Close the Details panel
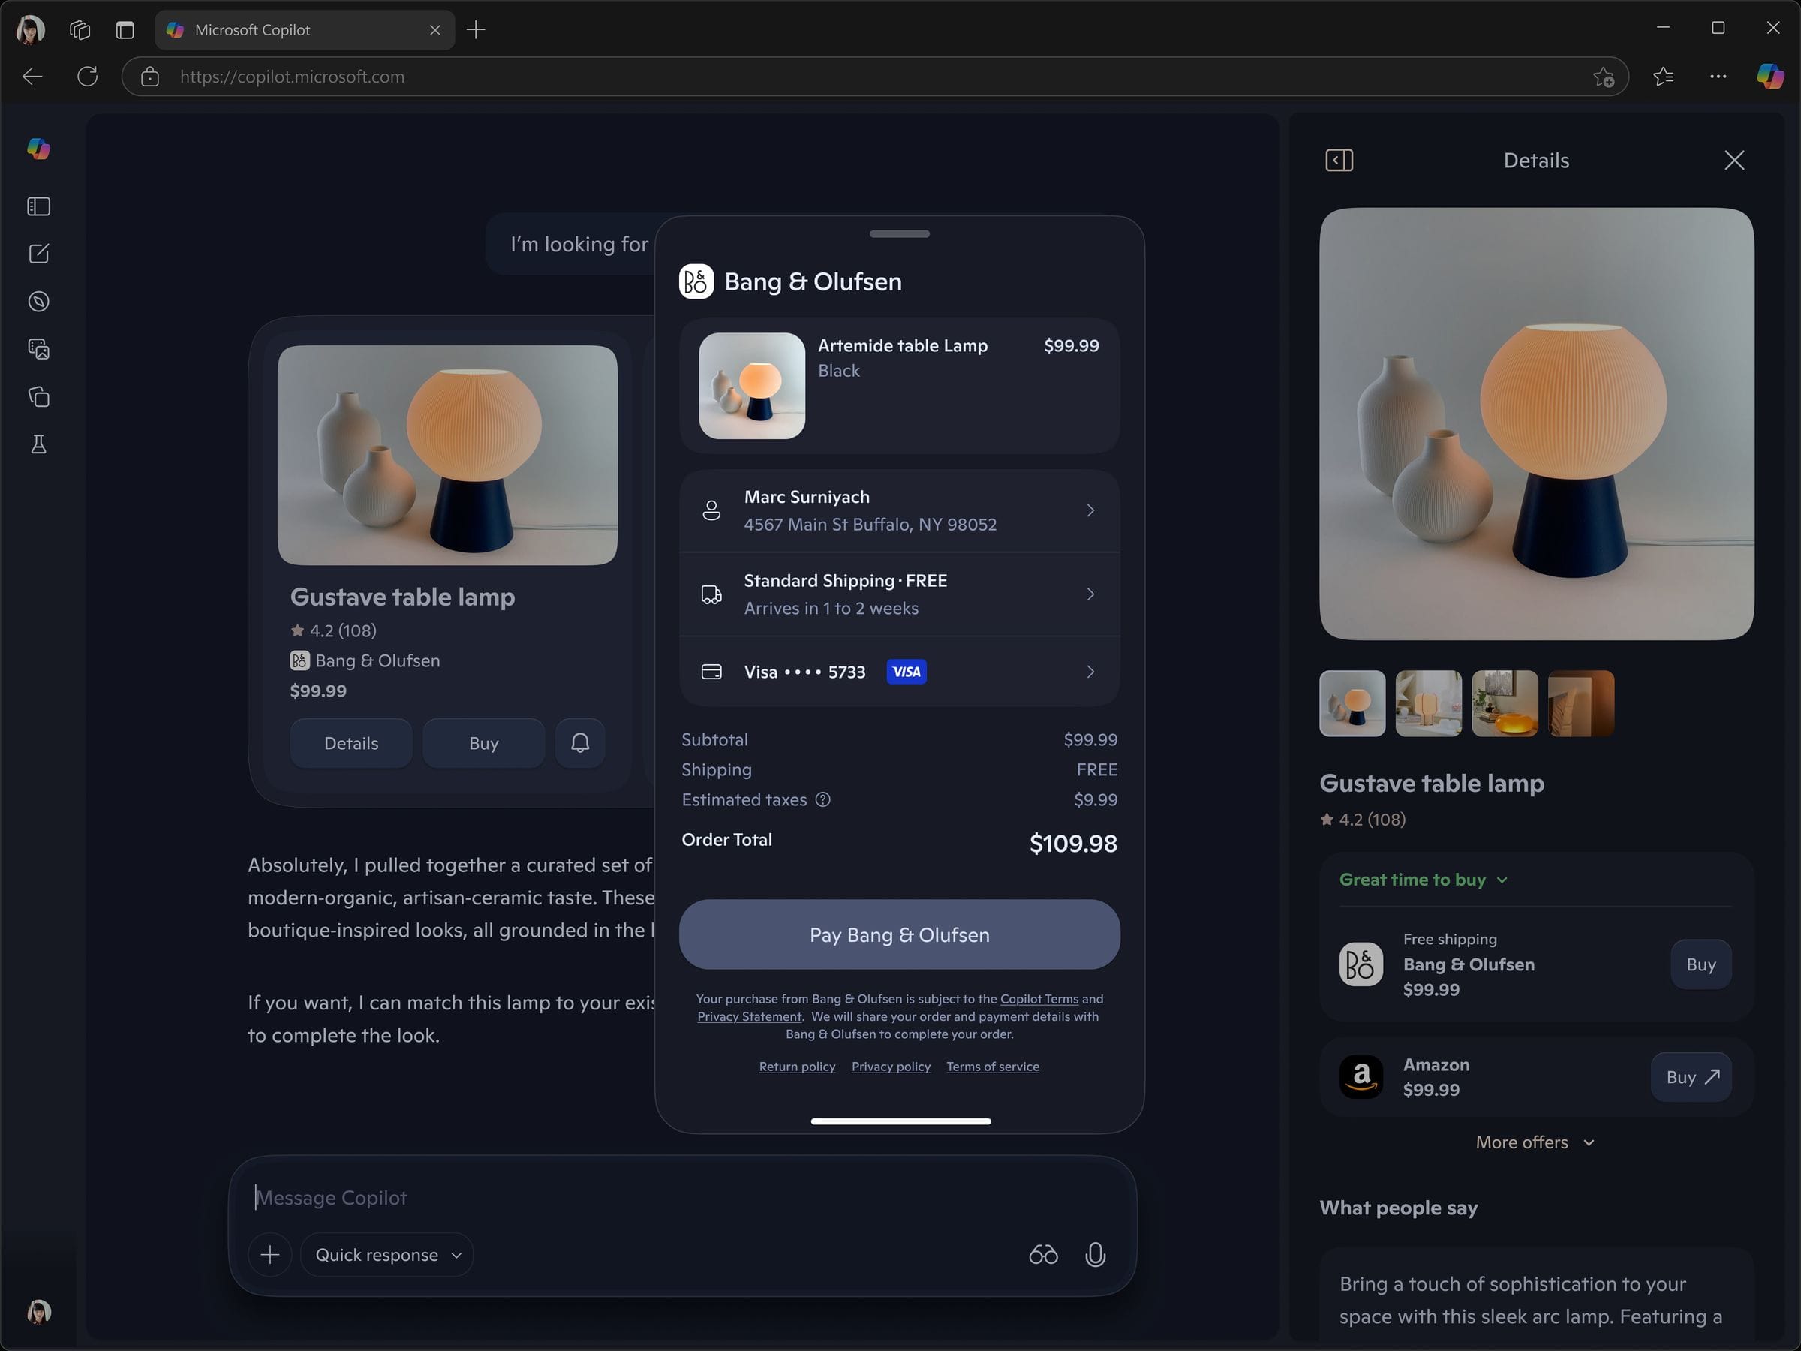This screenshot has width=1801, height=1351. pos(1734,161)
